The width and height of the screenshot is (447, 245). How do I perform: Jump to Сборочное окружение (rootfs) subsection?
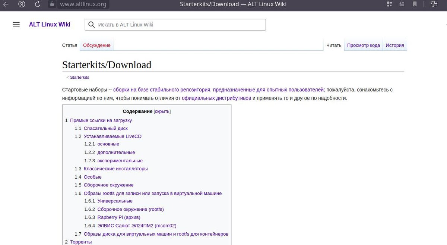click(131, 209)
